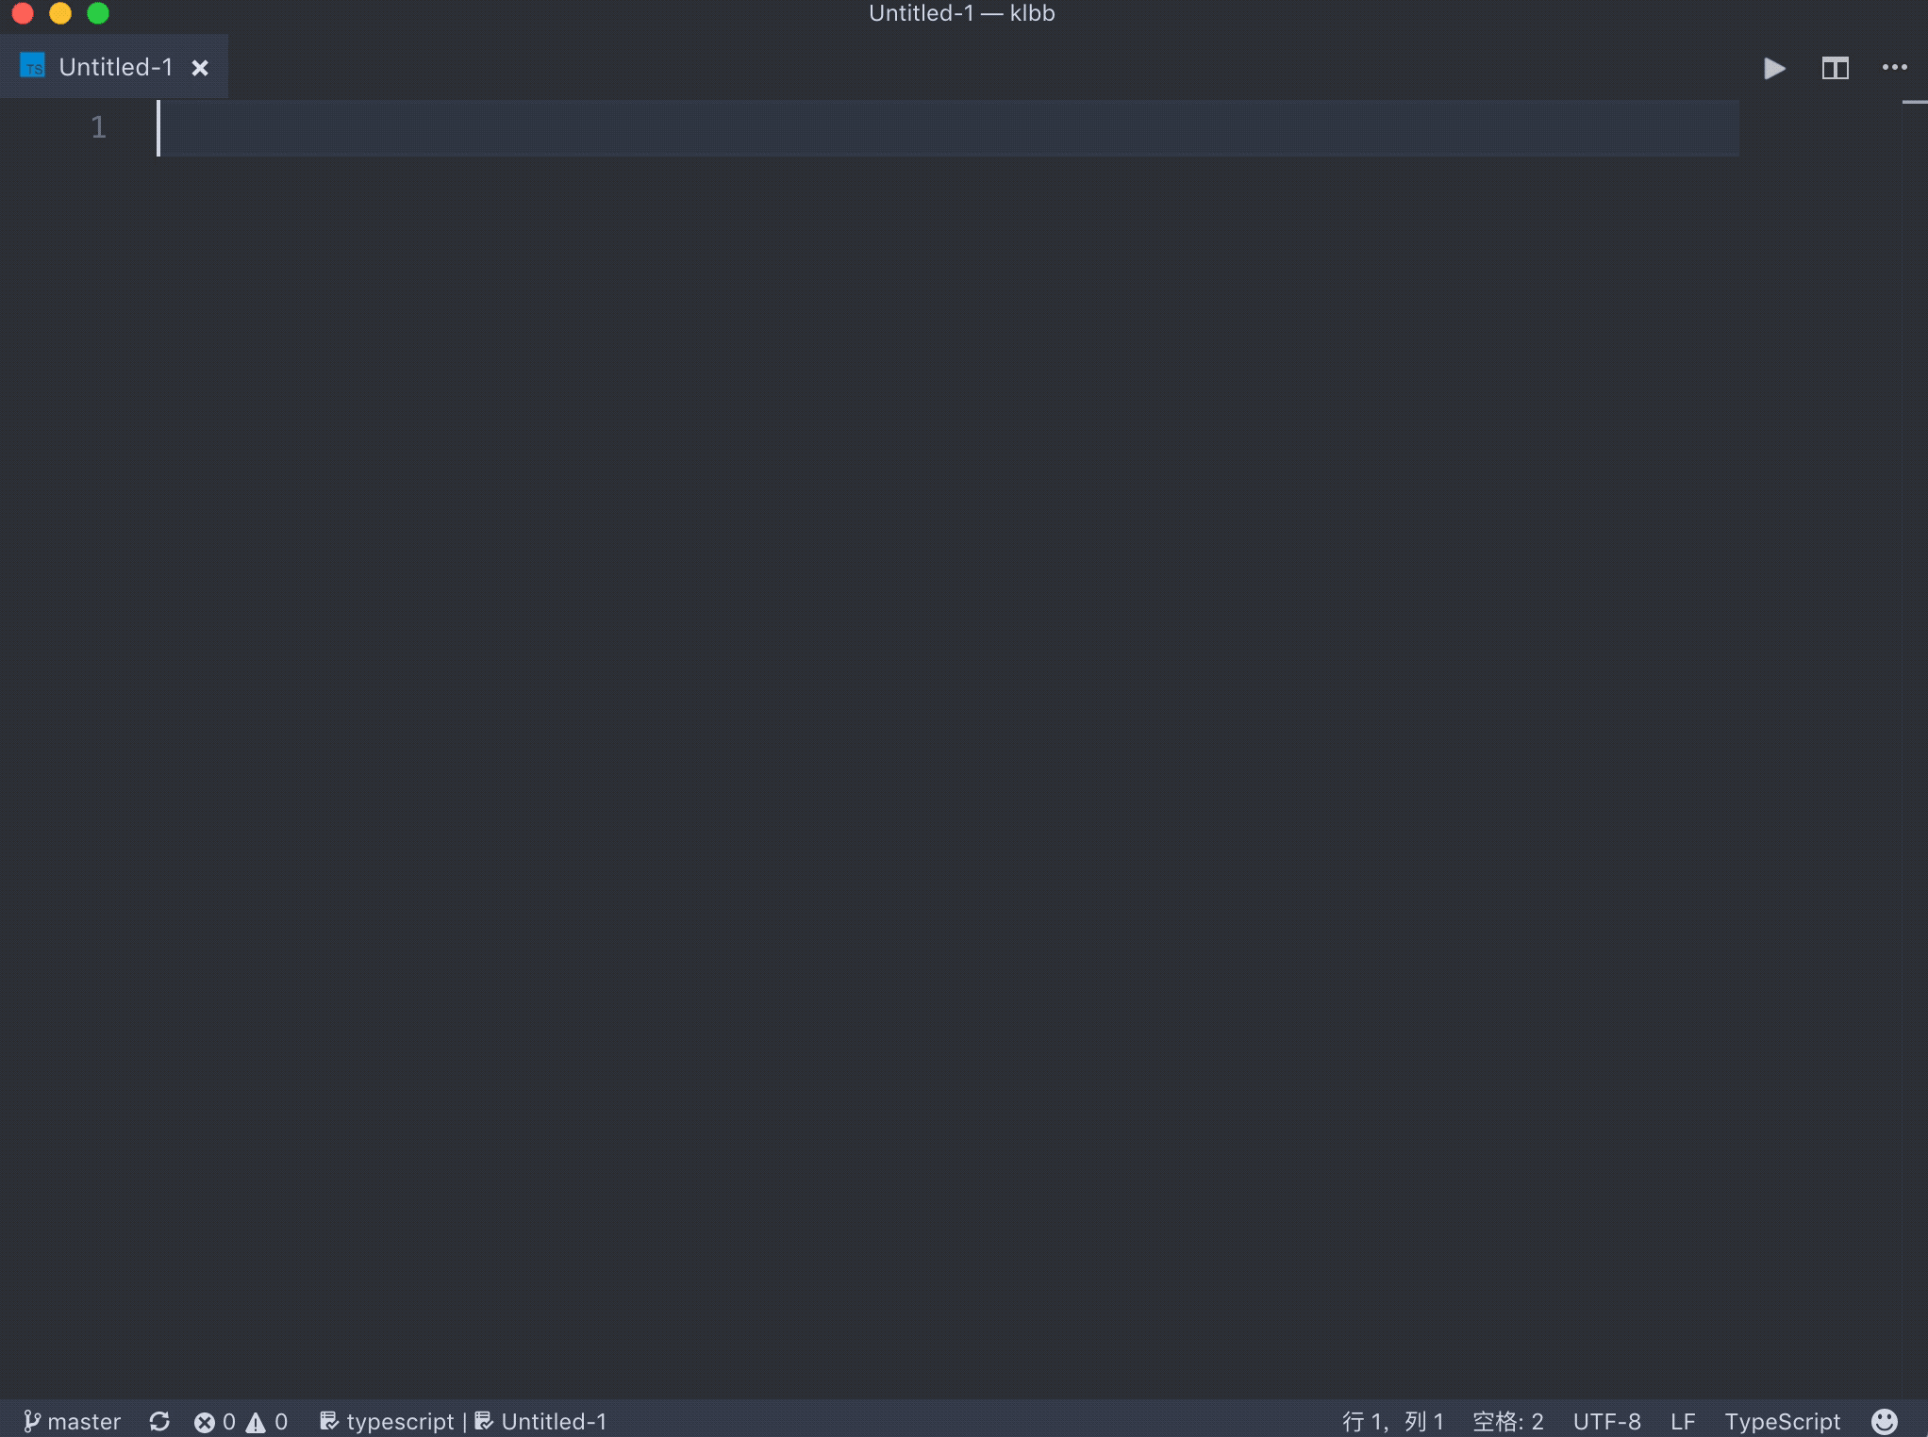Click the Untitled-1 status bar item
The image size is (1928, 1437).
pos(540,1421)
